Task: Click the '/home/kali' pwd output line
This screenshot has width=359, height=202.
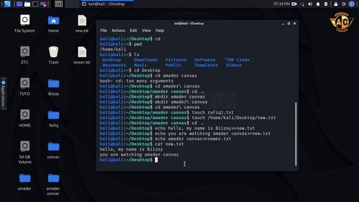Action: [x=113, y=49]
